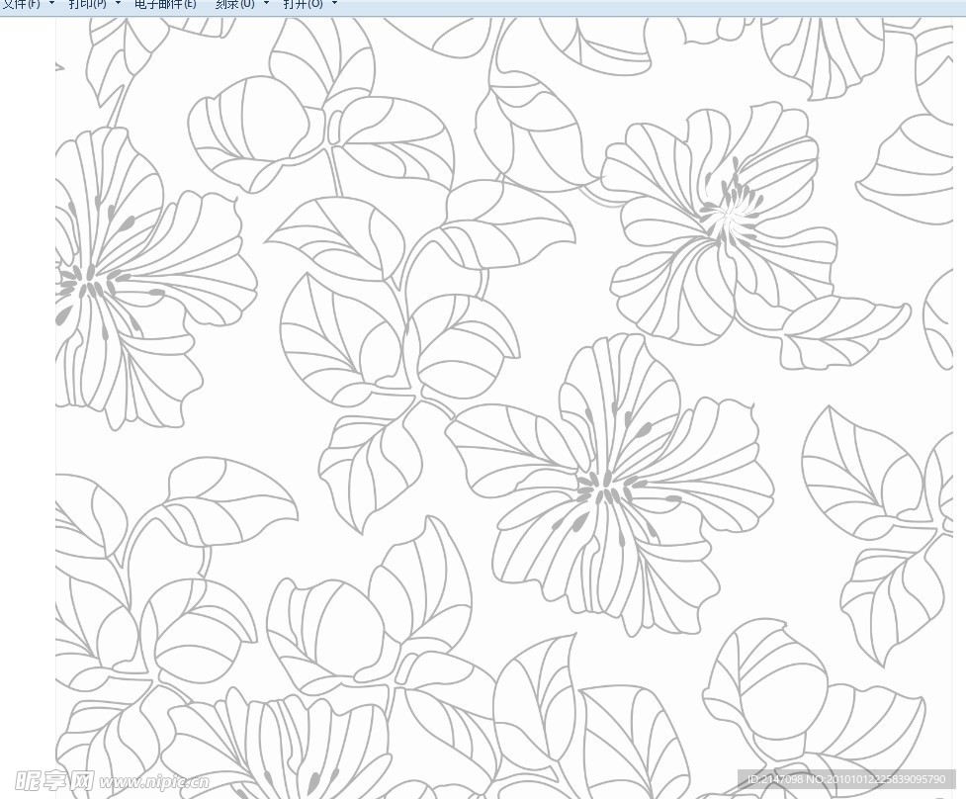The image size is (966, 799).
Task: Click the image ID number watermark text
Action: point(846,780)
